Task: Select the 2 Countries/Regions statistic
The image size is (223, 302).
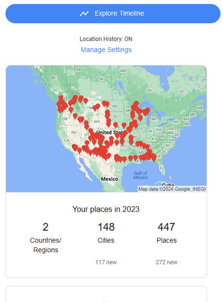Action: (x=46, y=237)
